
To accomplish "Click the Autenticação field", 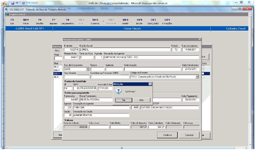I will [153, 69].
